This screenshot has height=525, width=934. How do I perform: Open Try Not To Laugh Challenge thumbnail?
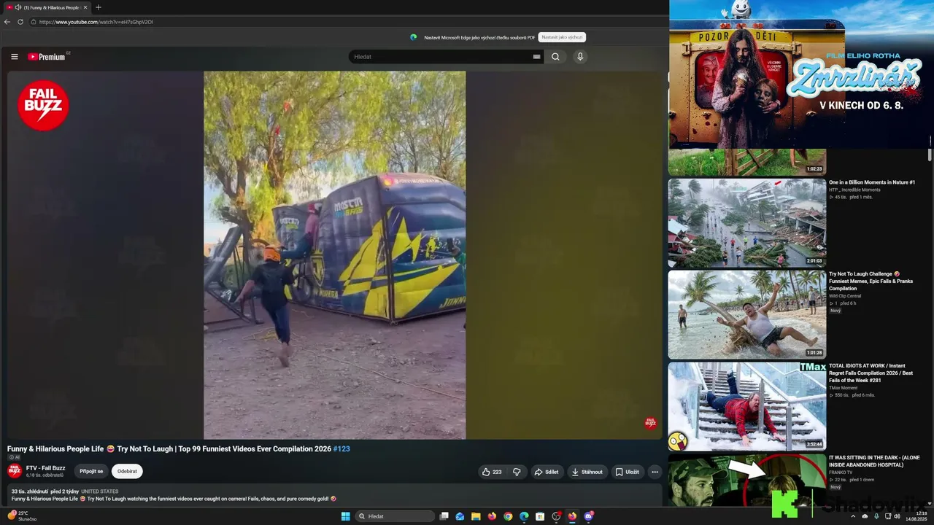pos(747,315)
